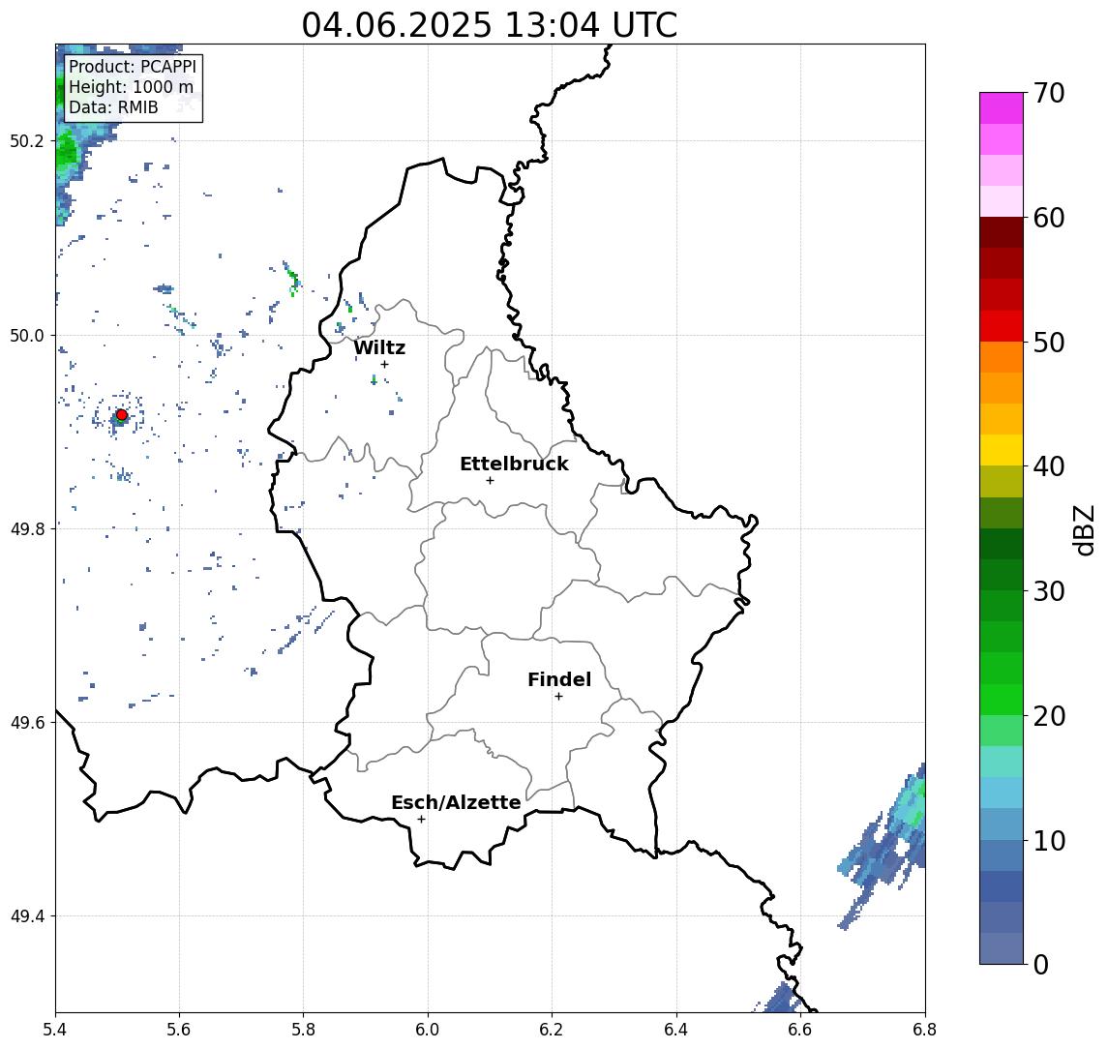1108x1049 pixels.
Task: Click the Ettelbruck label
Action: [514, 464]
